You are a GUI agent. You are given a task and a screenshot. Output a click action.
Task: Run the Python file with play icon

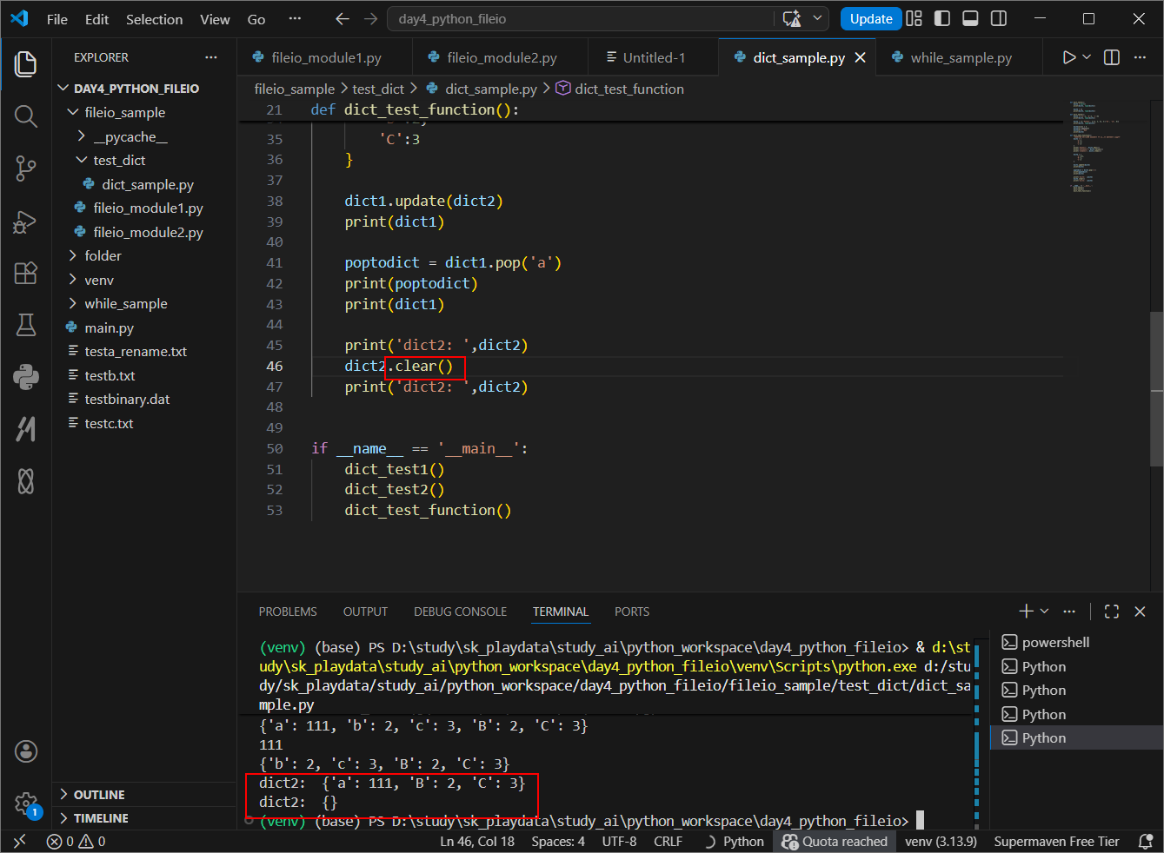[x=1069, y=57]
